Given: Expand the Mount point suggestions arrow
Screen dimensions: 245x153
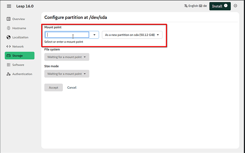Looking at the screenshot, I should click(x=94, y=35).
